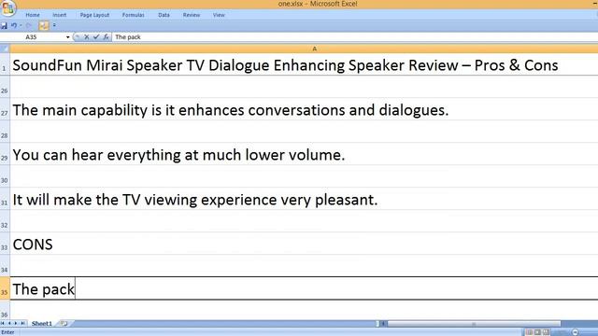598x336 pixels.
Task: Go to last sheet navigation arrow
Action: 22,324
